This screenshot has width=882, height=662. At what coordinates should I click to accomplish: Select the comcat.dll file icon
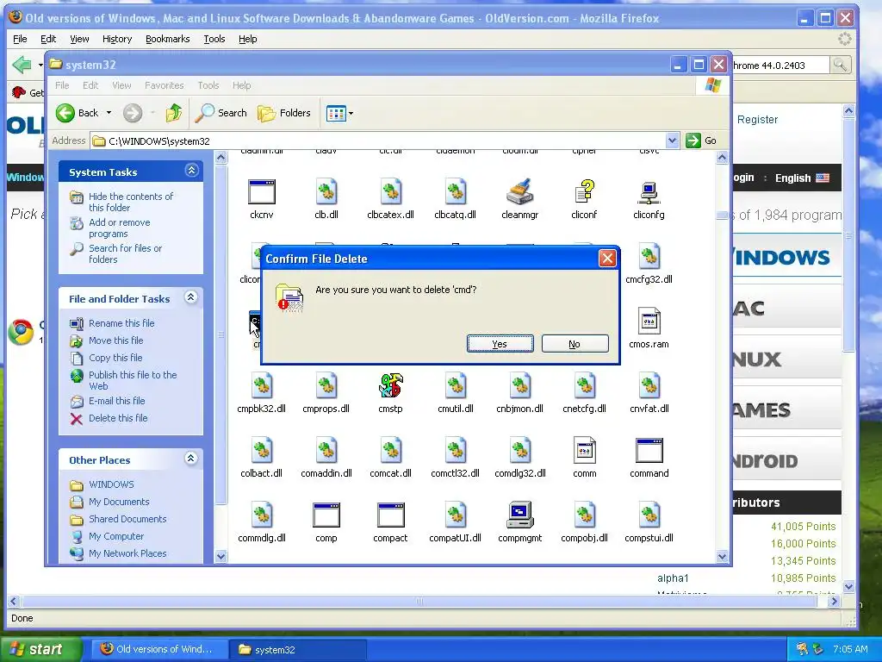[391, 452]
